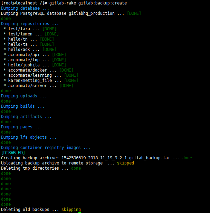Viewport: 210px width, 213px height.
Task: Click the 'Deleting tmp directories' line
Action: [41, 168]
